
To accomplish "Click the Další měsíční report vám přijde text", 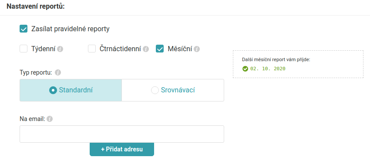I will click(276, 60).
